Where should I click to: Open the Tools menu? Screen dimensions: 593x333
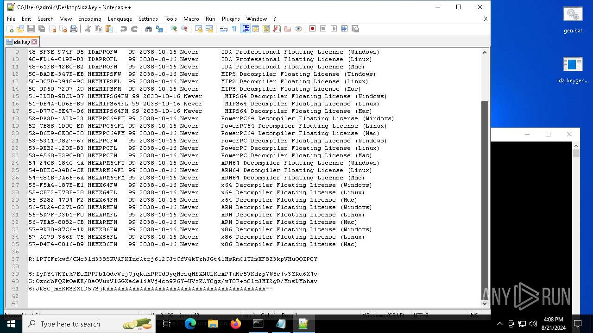[x=170, y=19]
